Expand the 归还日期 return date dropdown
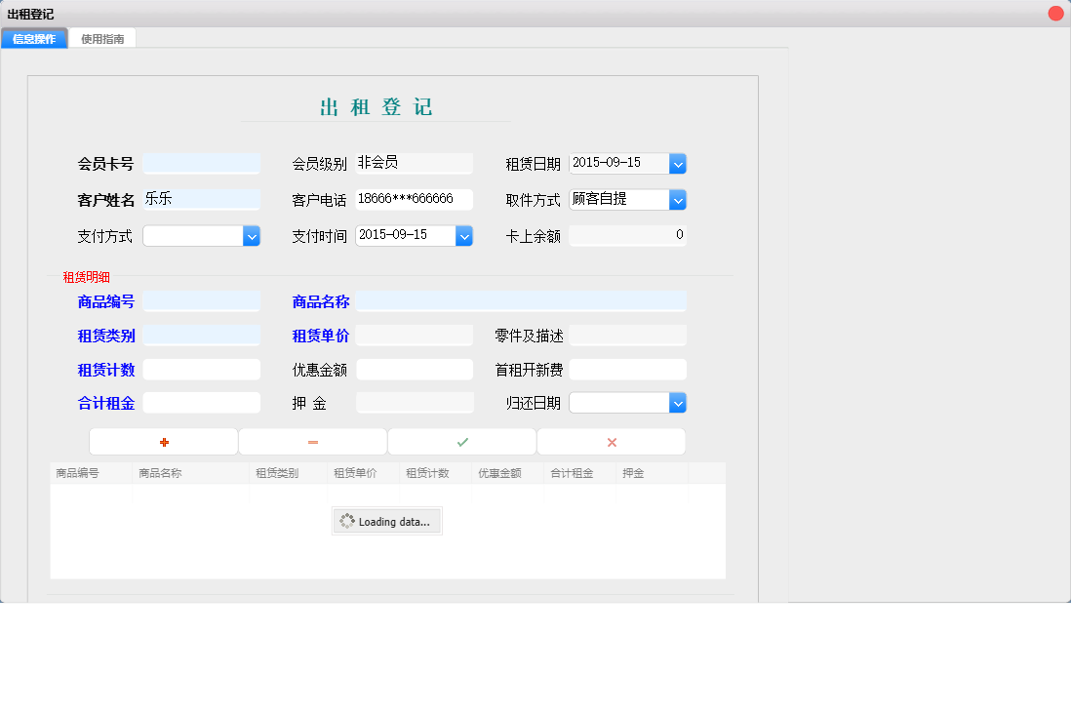1071x714 pixels. tap(677, 402)
